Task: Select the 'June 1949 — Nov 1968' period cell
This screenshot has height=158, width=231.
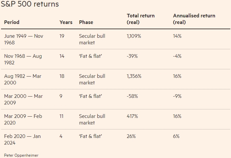Action: [x=24, y=39]
